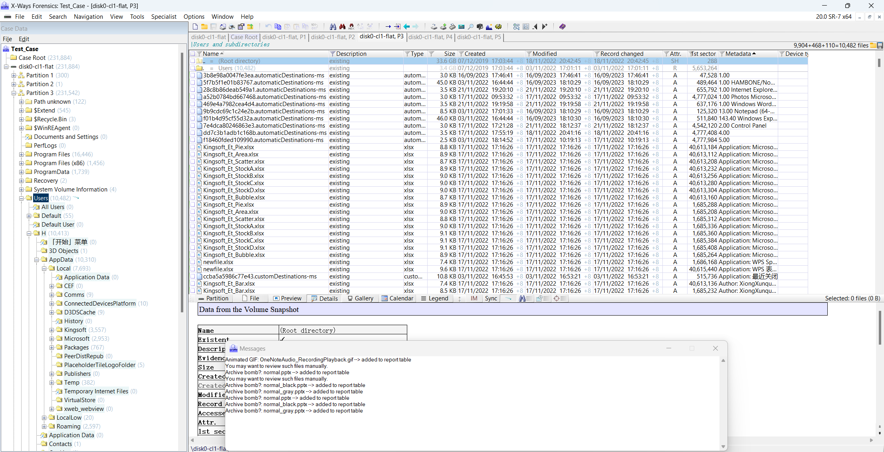The image size is (884, 452).
Task: Expand Partition 2 tree node
Action: tap(14, 84)
